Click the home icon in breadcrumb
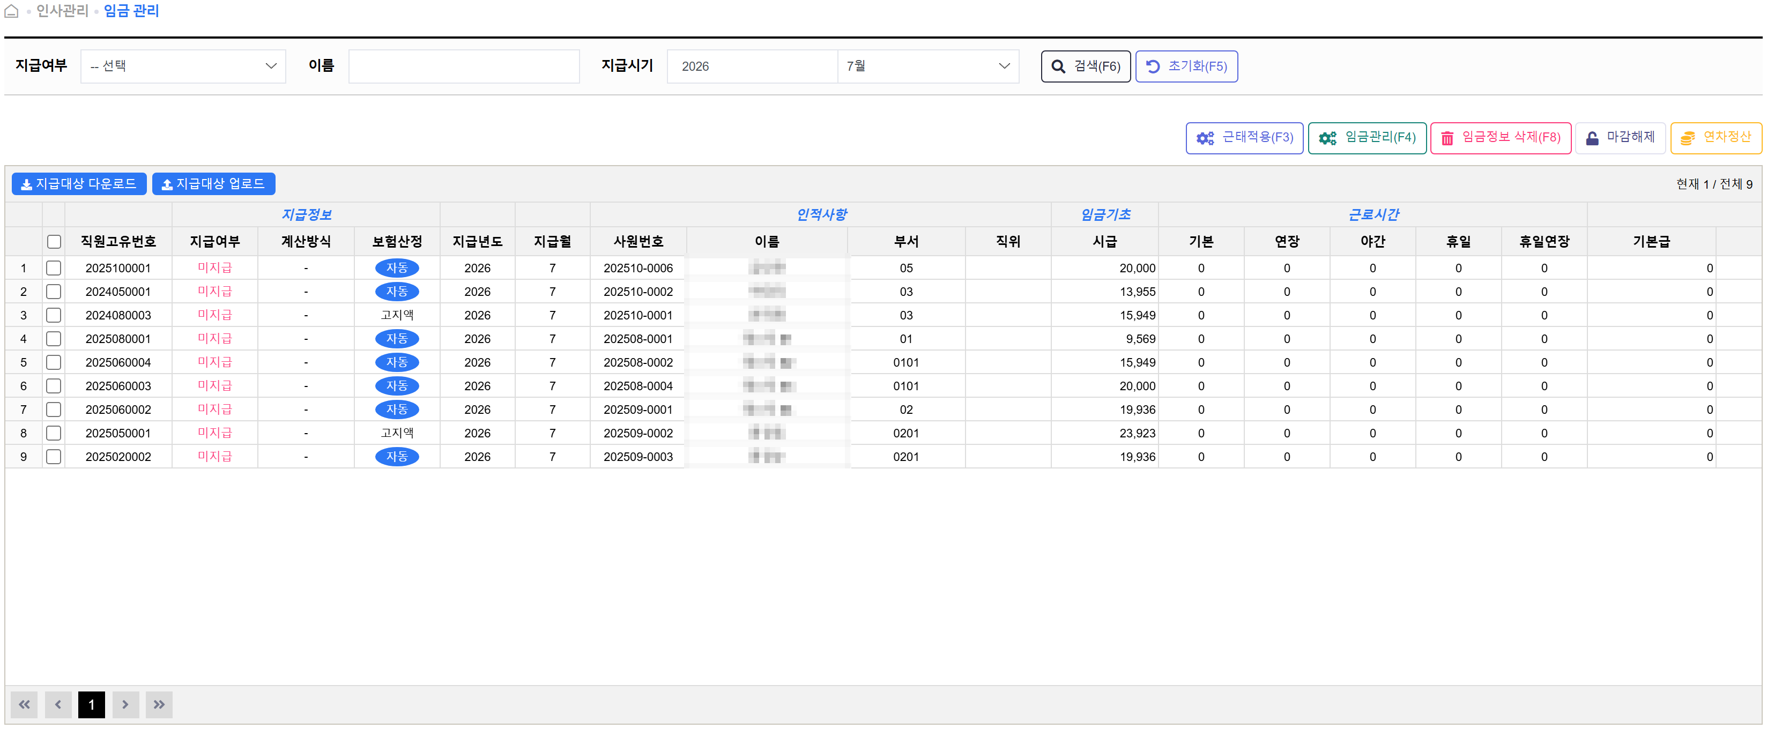Image resolution: width=1767 pixels, height=729 pixels. [x=11, y=11]
